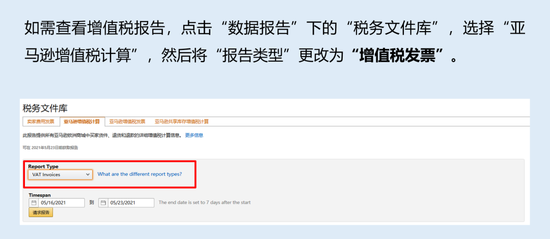Select the 亚马逊增值税计算 tab
This screenshot has width=550, height=239.
coord(81,121)
